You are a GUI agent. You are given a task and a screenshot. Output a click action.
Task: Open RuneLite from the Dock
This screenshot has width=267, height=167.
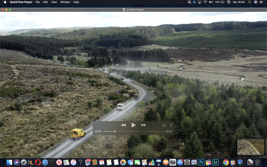point(31,162)
